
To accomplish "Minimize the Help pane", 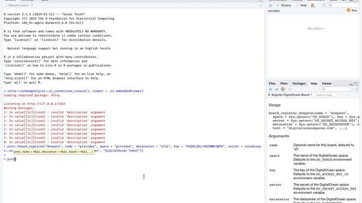I will [351, 84].
